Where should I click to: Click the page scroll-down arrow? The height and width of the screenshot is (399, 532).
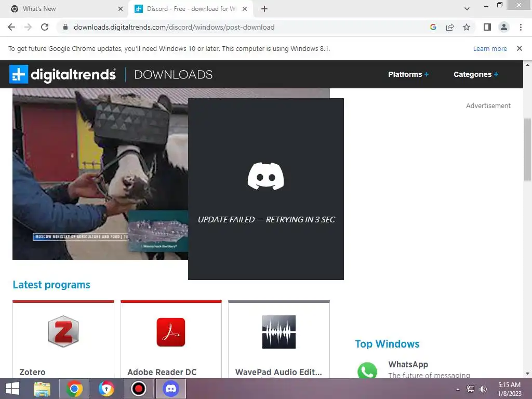[527, 374]
